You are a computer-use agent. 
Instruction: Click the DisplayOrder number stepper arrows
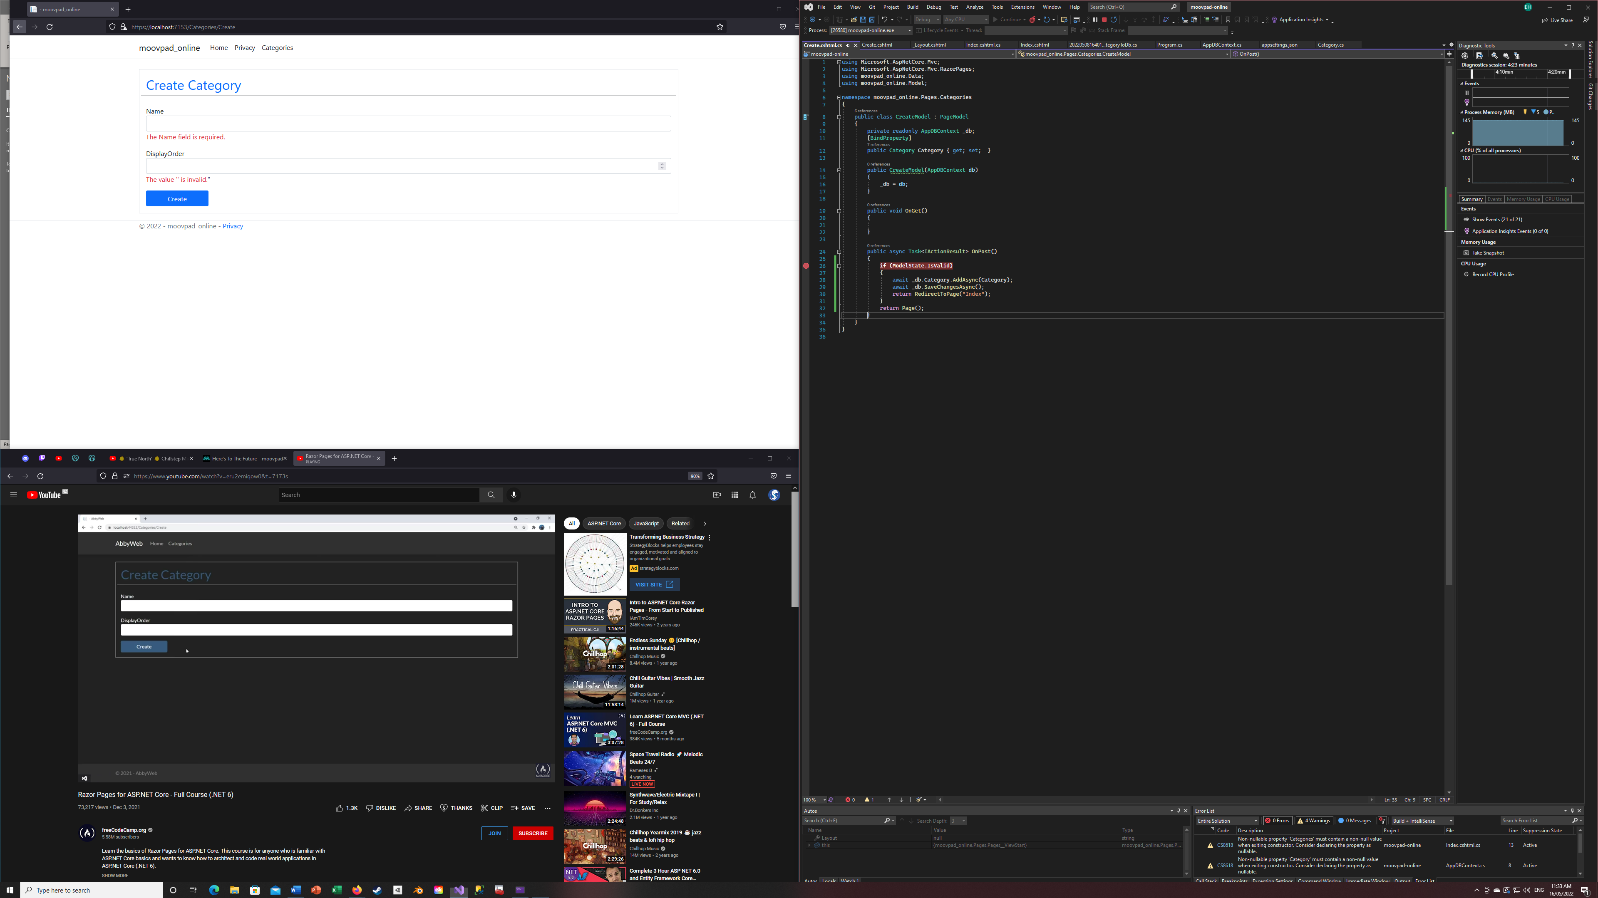(x=662, y=166)
